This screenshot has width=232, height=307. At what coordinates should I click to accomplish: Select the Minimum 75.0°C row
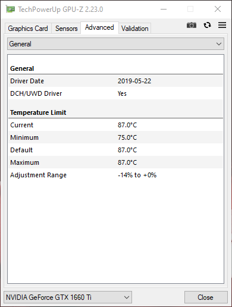(x=115, y=137)
